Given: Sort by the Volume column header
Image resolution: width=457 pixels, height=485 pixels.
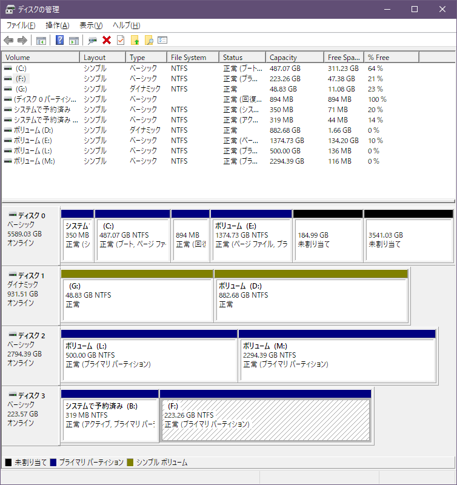Looking at the screenshot, I should 41,58.
